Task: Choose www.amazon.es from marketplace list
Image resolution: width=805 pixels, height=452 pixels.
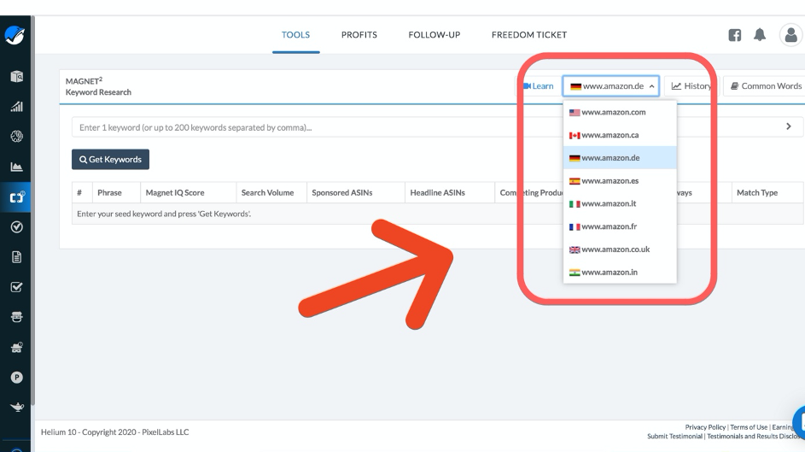Action: pos(620,181)
